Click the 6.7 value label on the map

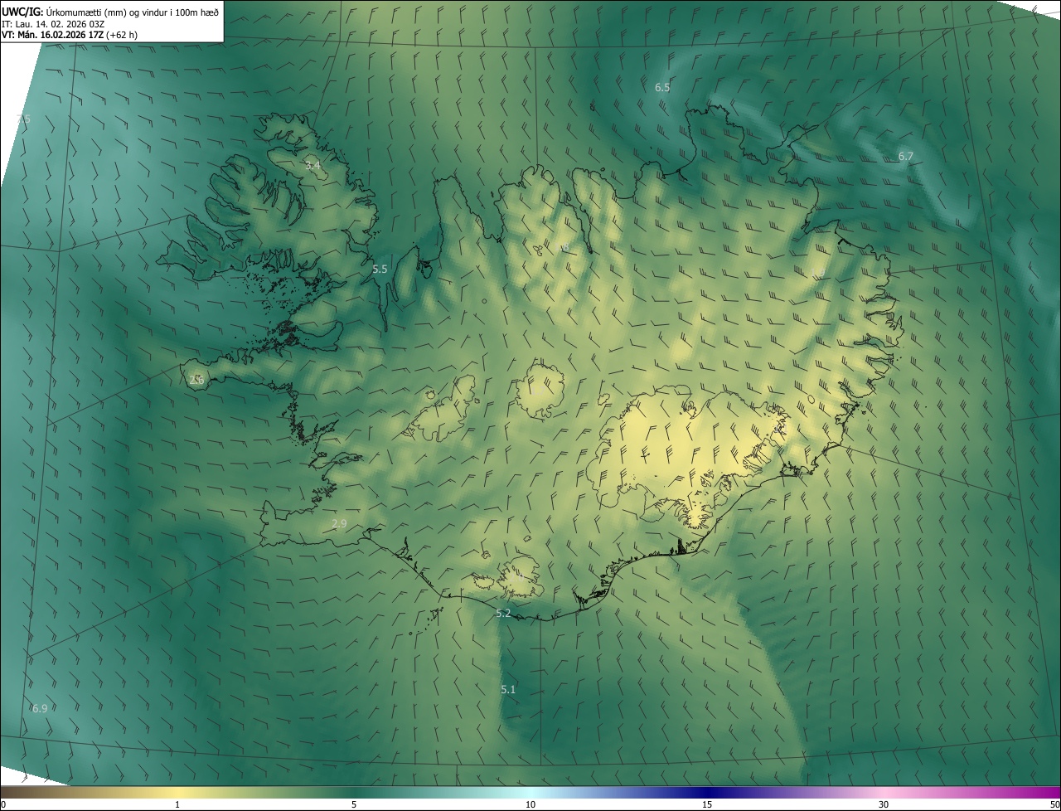pos(906,156)
